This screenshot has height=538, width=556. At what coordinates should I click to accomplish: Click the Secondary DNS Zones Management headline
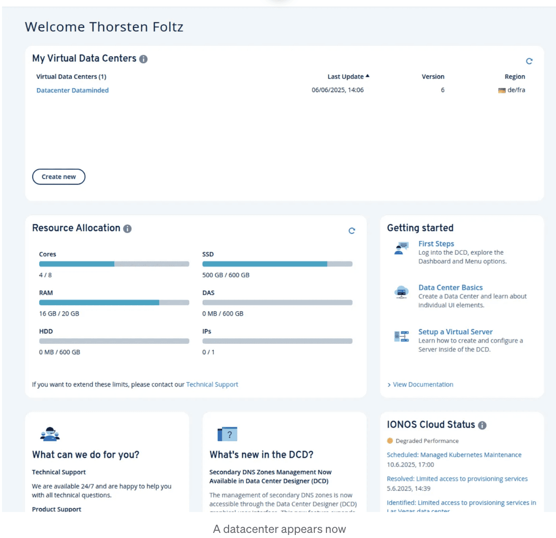(x=270, y=476)
